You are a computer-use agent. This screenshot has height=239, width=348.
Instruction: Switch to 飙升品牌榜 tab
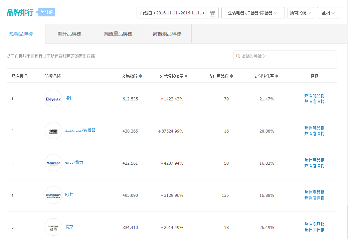tap(69, 34)
